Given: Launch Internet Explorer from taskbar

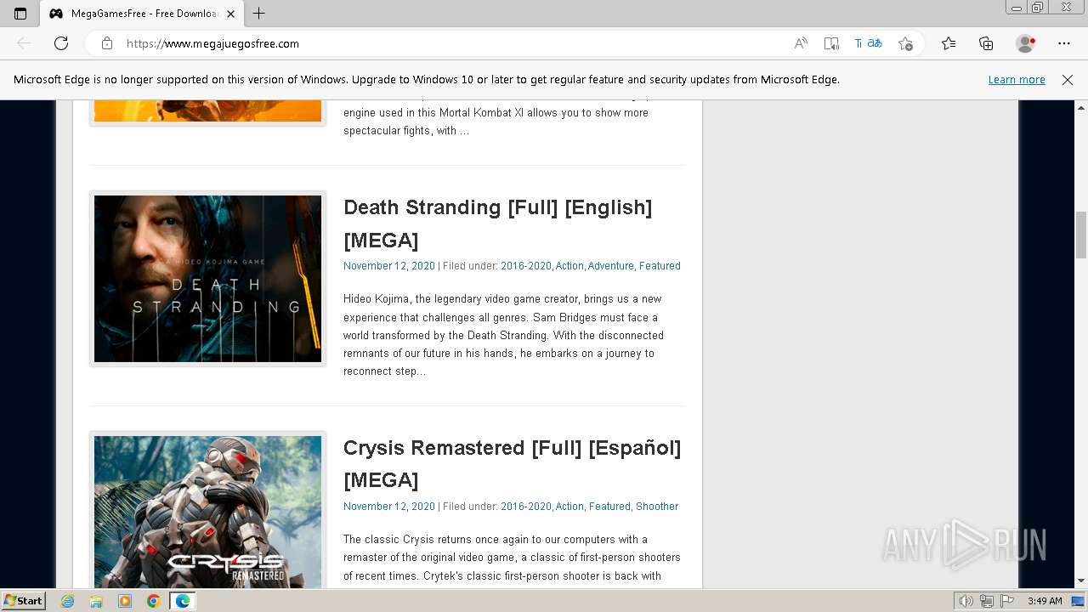Looking at the screenshot, I should [x=68, y=601].
